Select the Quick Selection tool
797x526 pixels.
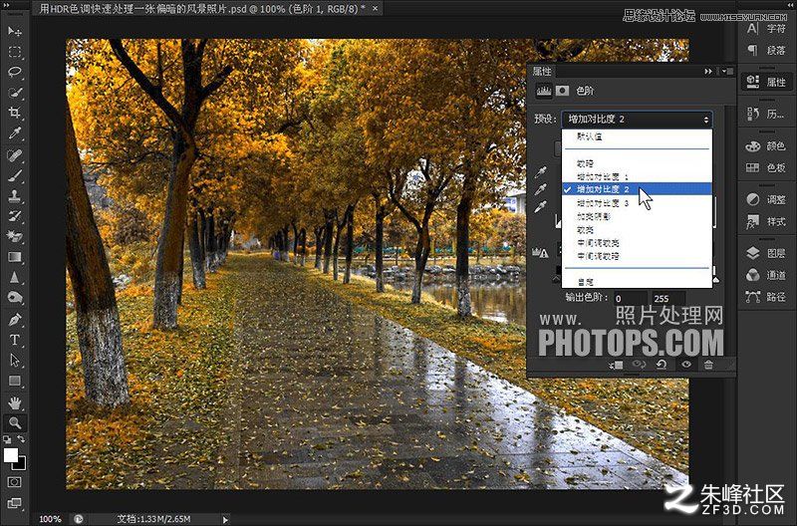14,93
